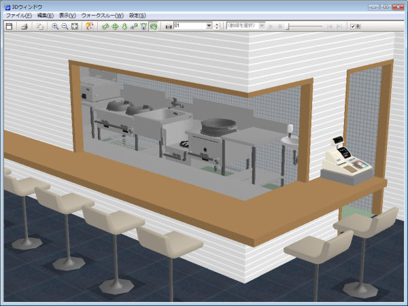The width and height of the screenshot is (408, 306).
Task: Open the ファイル(F) menu
Action: point(18,15)
